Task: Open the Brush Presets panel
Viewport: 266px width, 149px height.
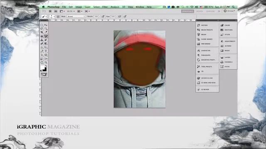Action: pyautogui.click(x=205, y=30)
